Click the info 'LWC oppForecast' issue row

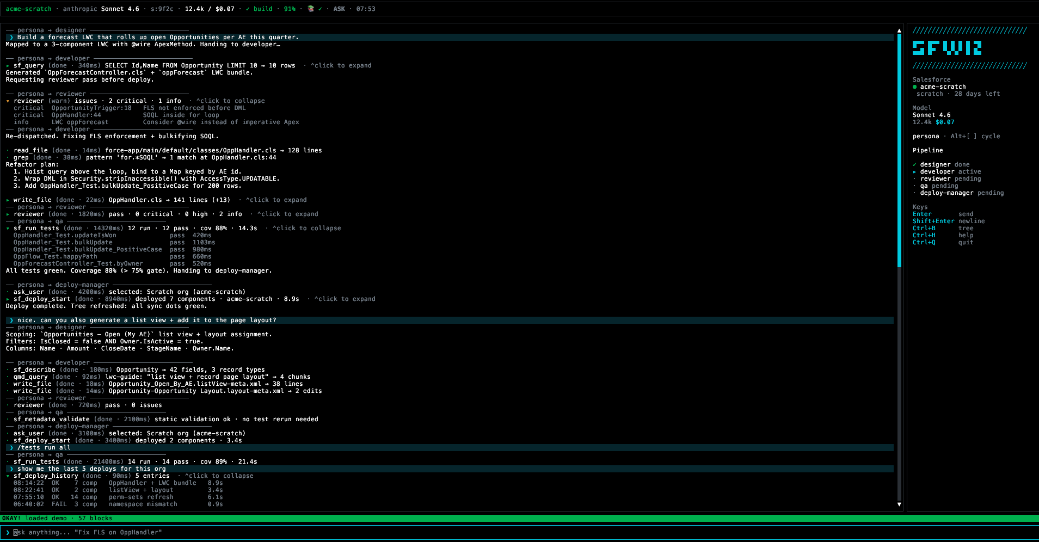pyautogui.click(x=156, y=122)
